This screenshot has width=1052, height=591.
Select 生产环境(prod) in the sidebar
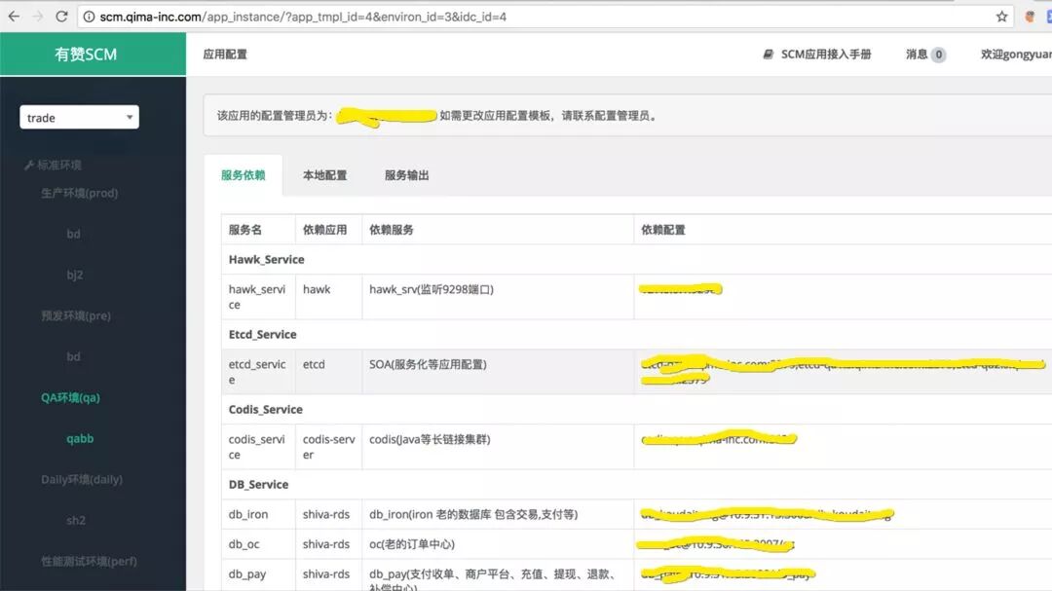(x=79, y=193)
